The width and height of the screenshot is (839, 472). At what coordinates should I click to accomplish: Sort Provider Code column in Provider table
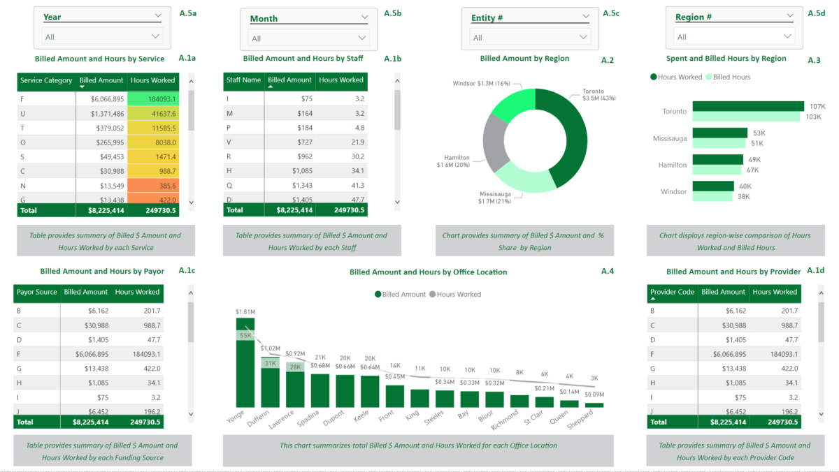tap(672, 292)
